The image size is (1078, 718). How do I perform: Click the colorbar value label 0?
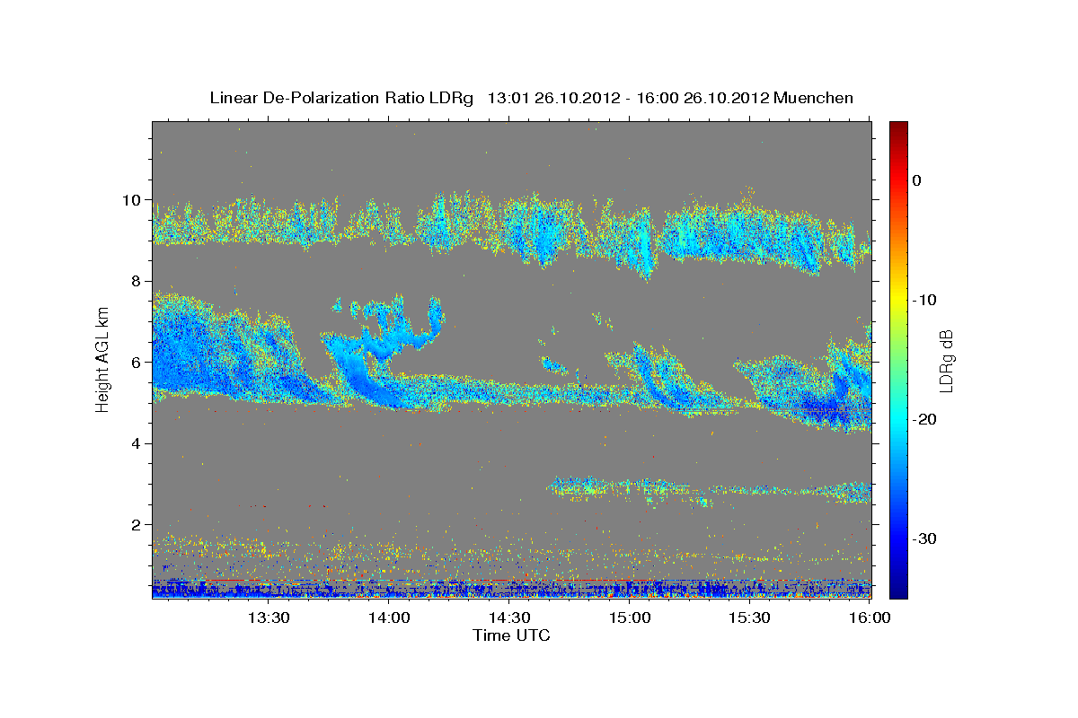point(916,180)
